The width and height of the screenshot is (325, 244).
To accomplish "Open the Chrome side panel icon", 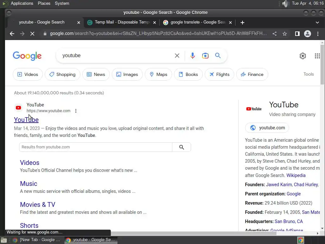I will coord(297,34).
